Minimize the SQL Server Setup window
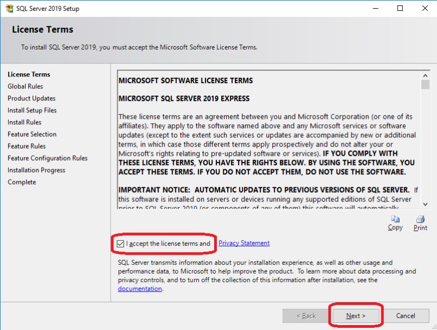Viewport: 437px width, 330px height. pos(375,9)
